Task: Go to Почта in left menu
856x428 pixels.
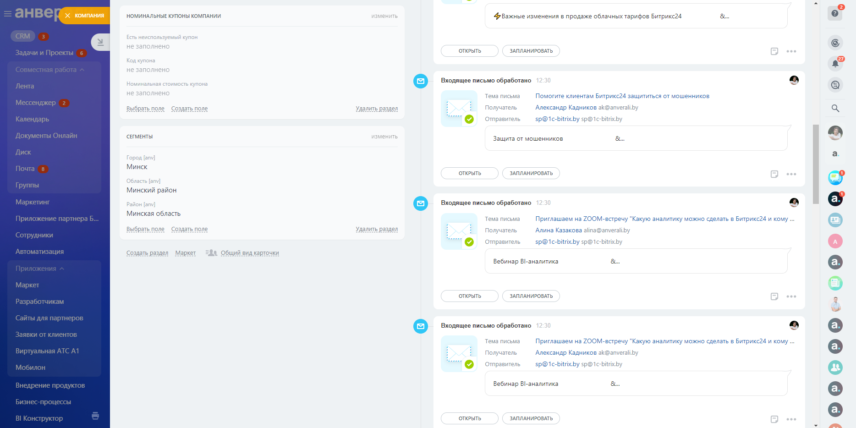Action: [x=25, y=169]
